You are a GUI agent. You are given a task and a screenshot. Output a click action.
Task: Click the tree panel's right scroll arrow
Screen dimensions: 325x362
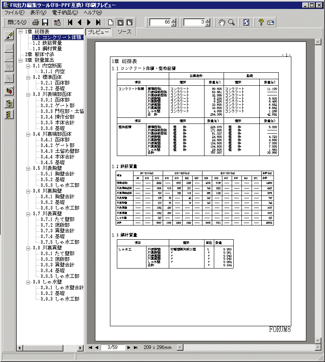coord(80,348)
